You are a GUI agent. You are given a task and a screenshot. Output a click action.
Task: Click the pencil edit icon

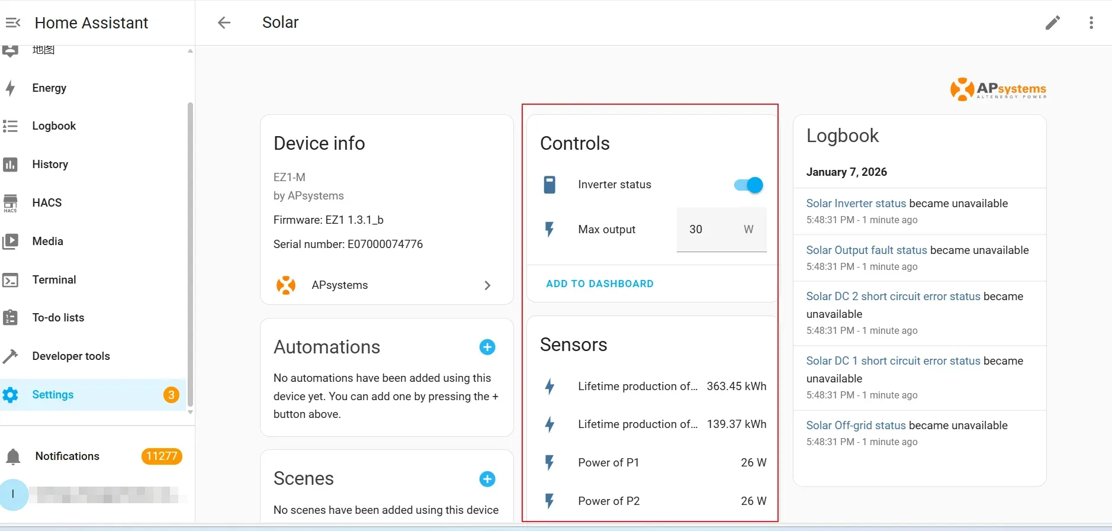tap(1052, 22)
